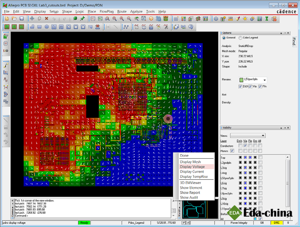The height and width of the screenshot is (227, 300).
Task: Select Display Mesh in context menu
Action: click(190, 162)
